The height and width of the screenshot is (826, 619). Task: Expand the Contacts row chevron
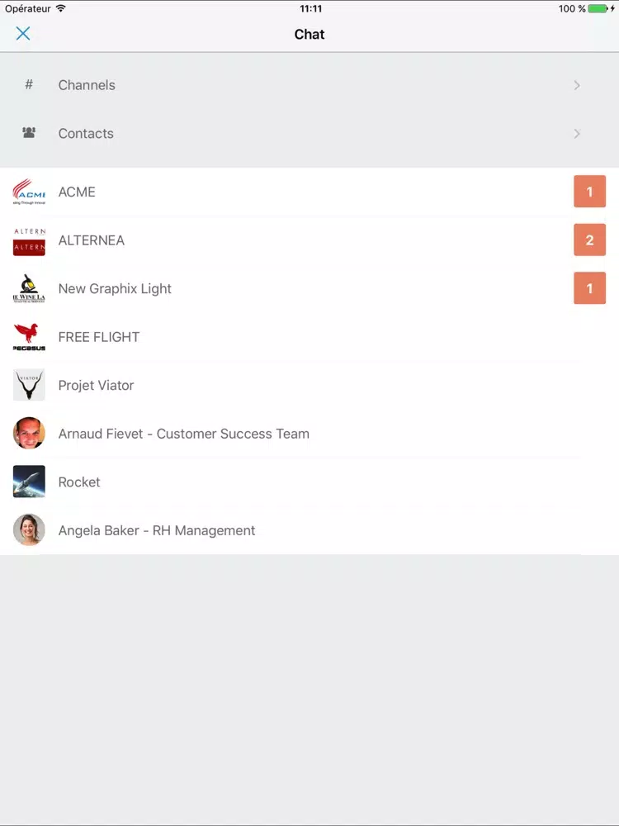[577, 133]
